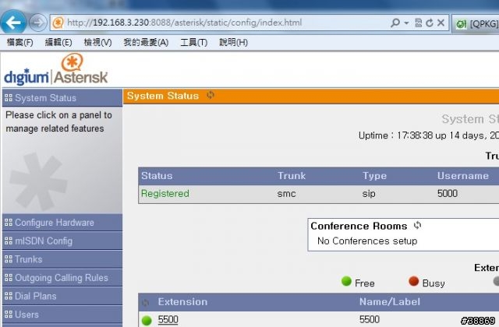Click grid icon beside Dial Plans
Viewport: 499px width, 327px height.
click(9, 296)
